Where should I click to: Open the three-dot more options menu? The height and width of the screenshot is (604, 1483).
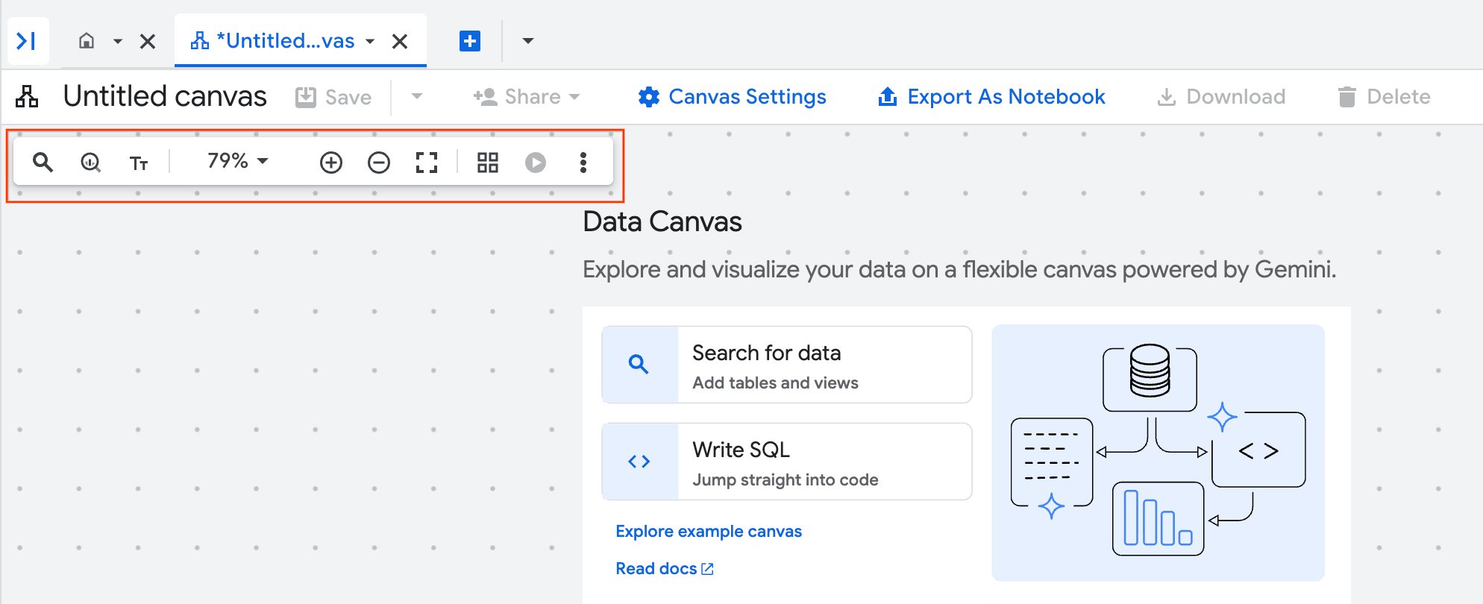pos(583,162)
